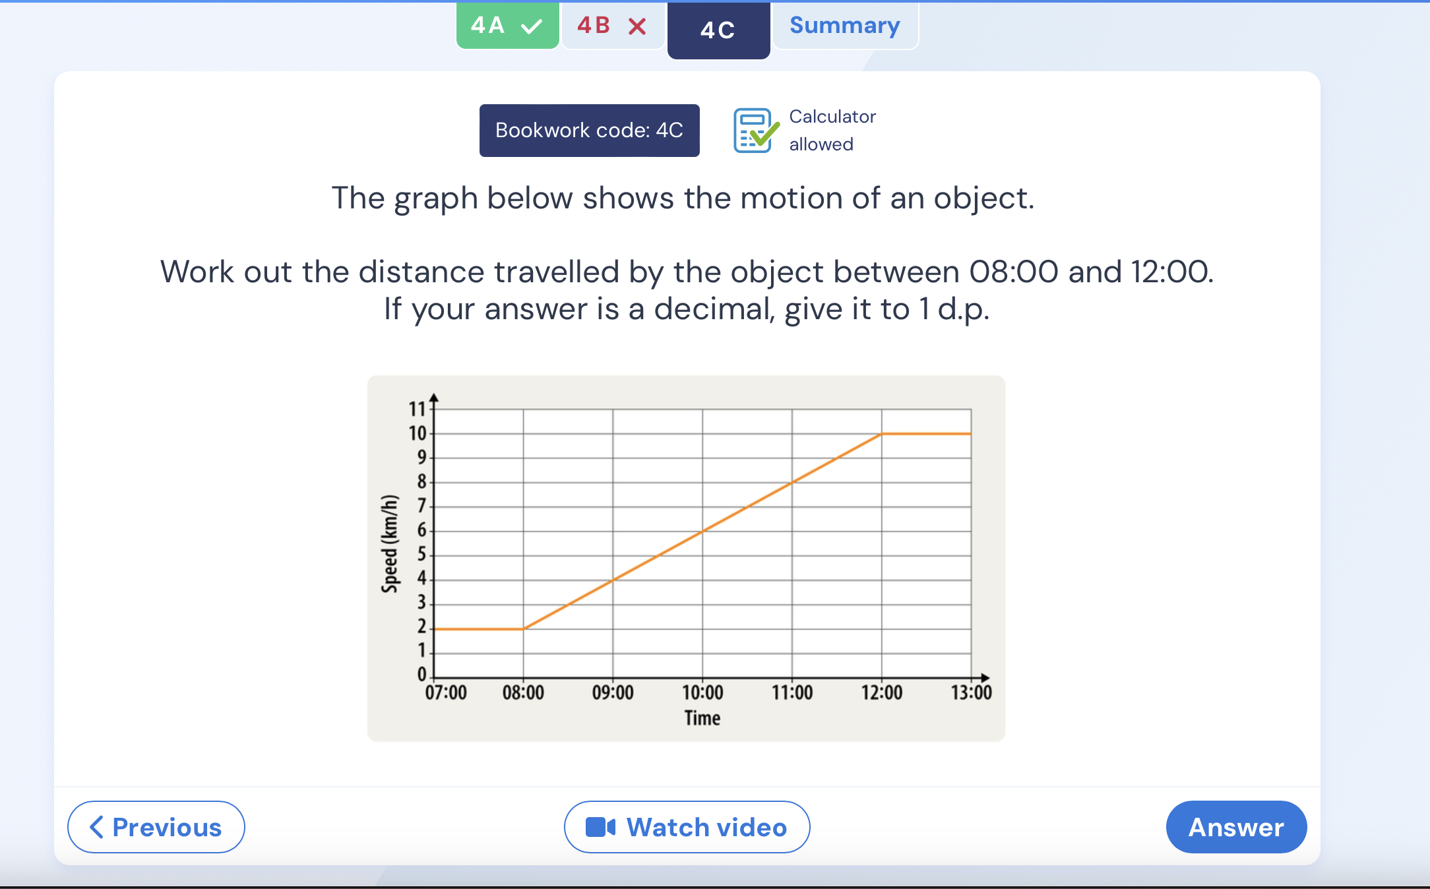Click the video camera icon
1430x889 pixels.
pyautogui.click(x=600, y=827)
